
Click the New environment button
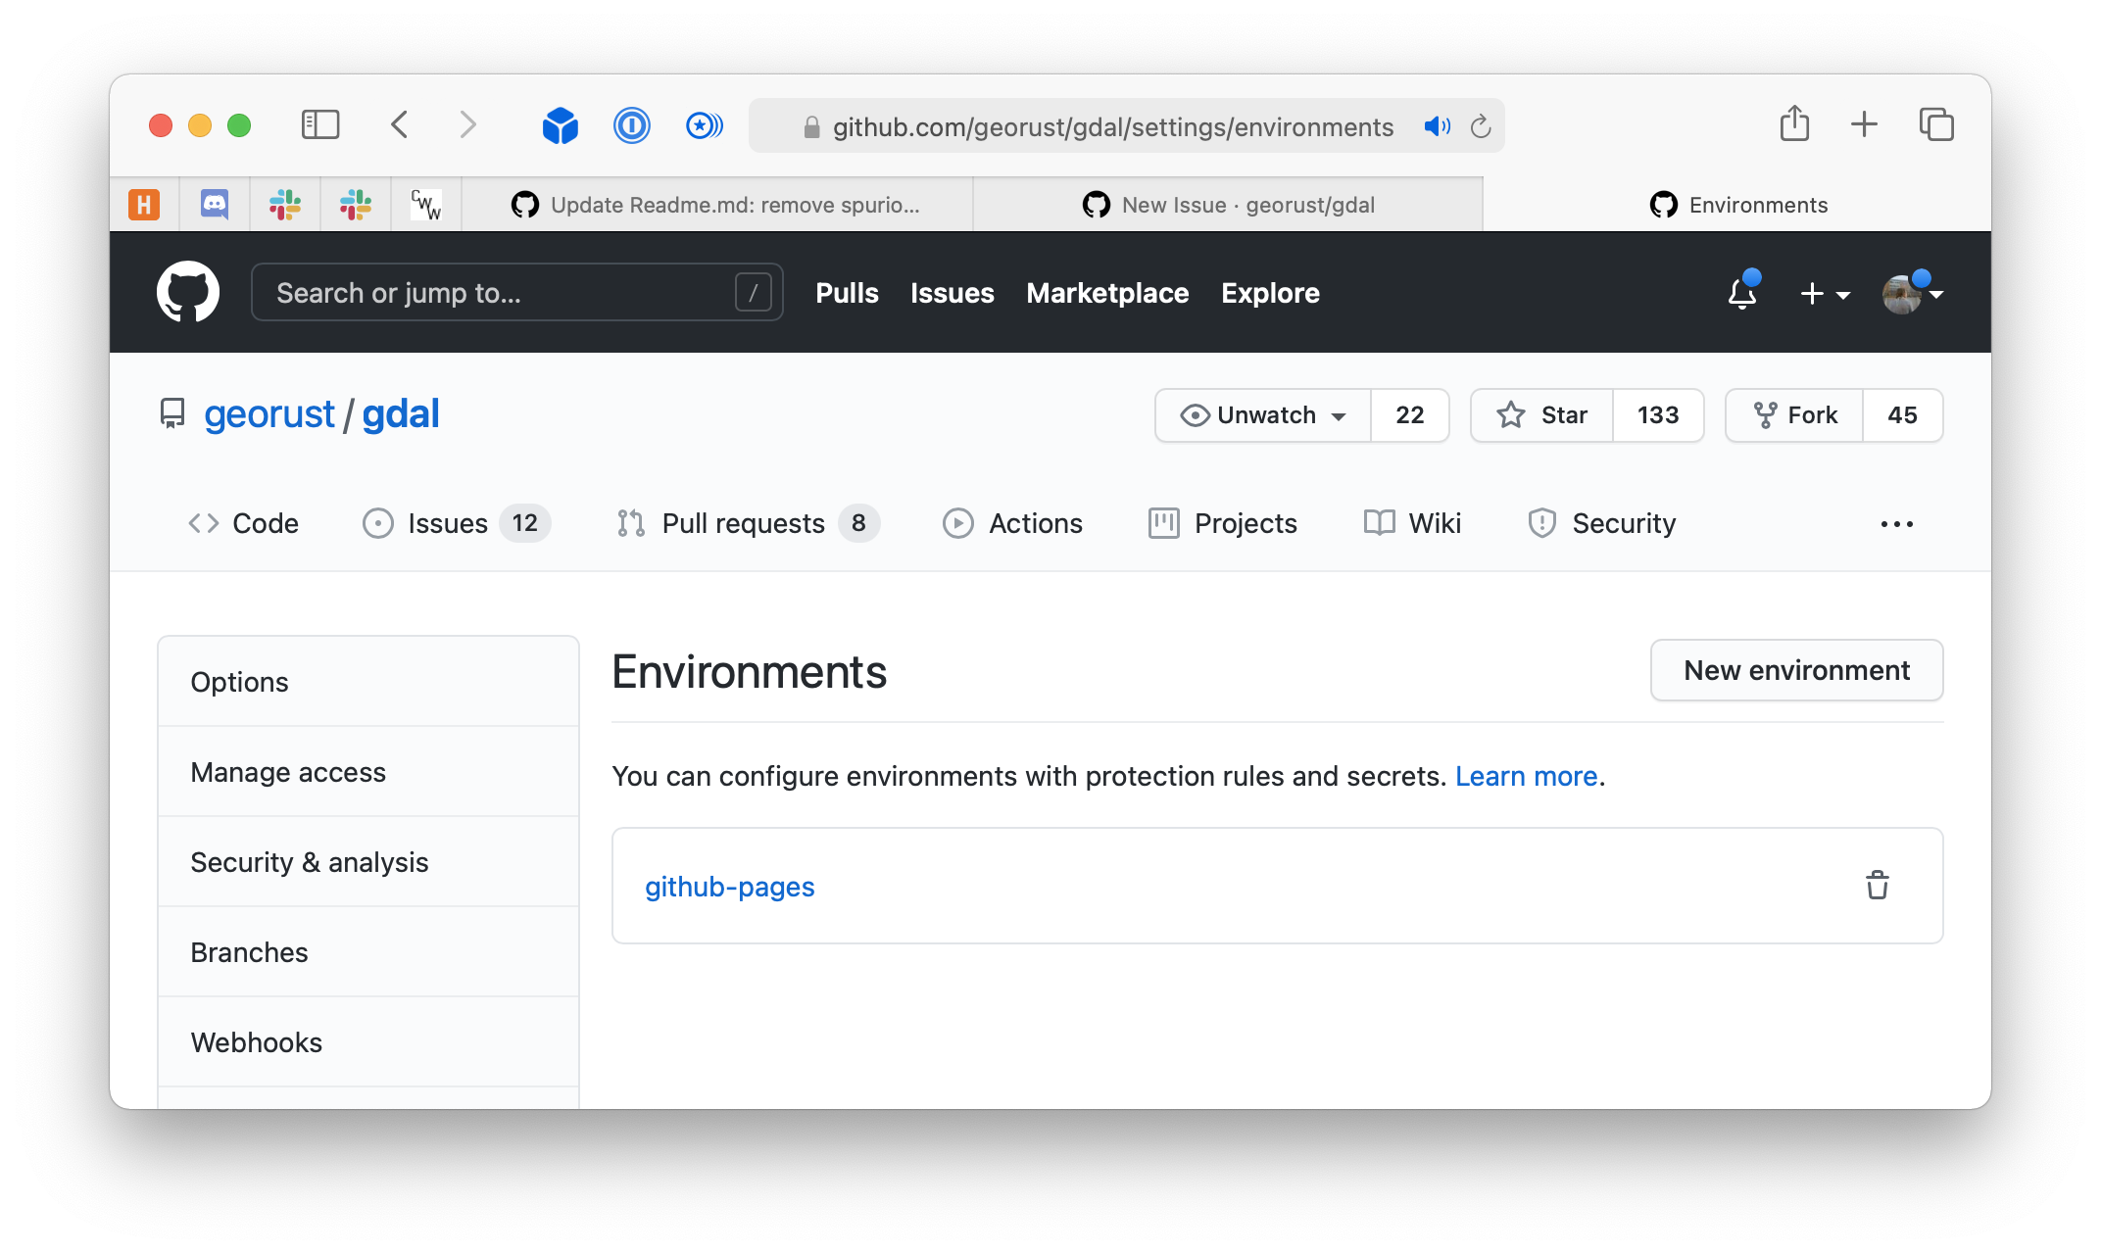click(x=1796, y=670)
